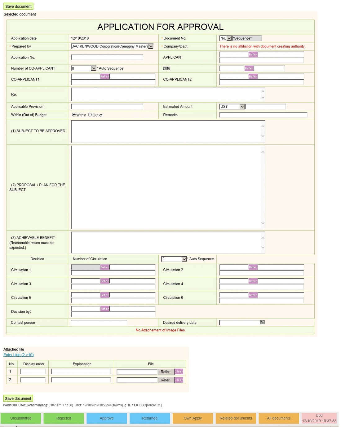The height and width of the screenshot is (427, 341).
Task: Open the Unsubmitted tab
Action: point(21,418)
